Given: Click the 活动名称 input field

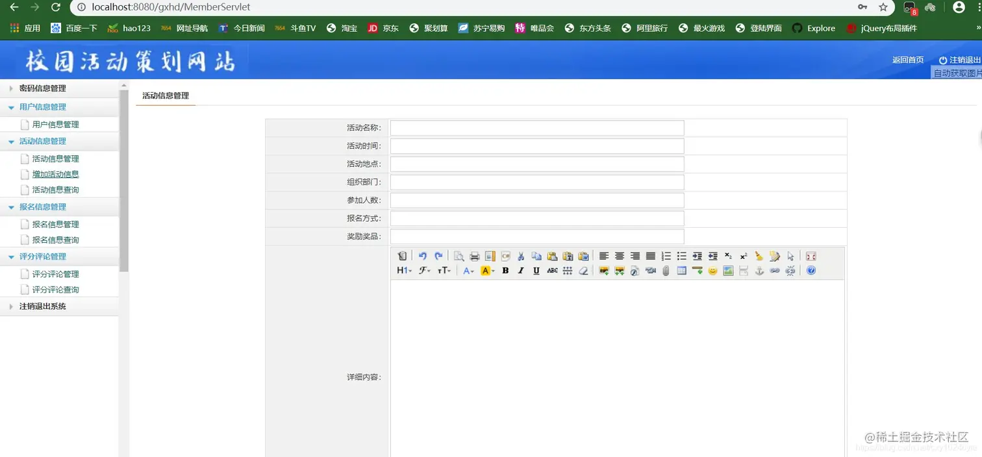Looking at the screenshot, I should point(537,128).
